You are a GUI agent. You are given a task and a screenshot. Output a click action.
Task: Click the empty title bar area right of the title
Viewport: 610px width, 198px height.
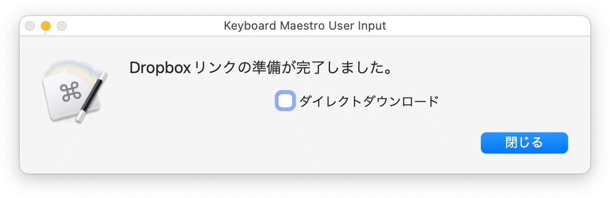point(486,26)
